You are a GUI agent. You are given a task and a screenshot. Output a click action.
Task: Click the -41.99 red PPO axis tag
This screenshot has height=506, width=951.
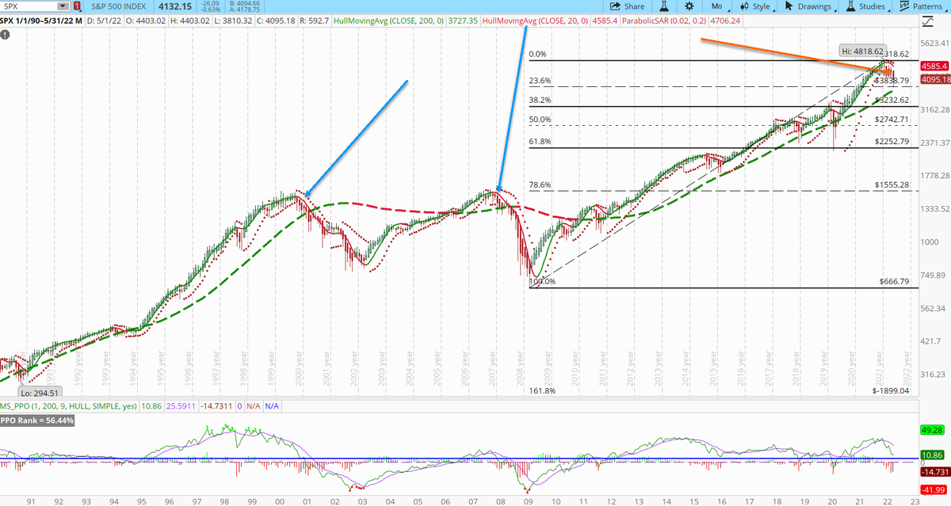[934, 490]
